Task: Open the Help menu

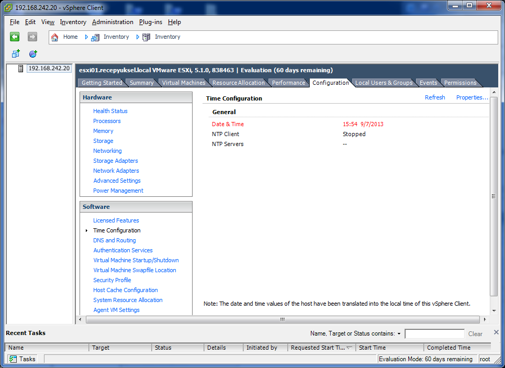Action: [174, 22]
